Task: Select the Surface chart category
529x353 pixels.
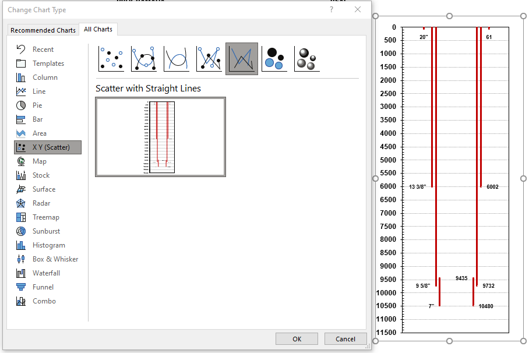Action: tap(48, 189)
